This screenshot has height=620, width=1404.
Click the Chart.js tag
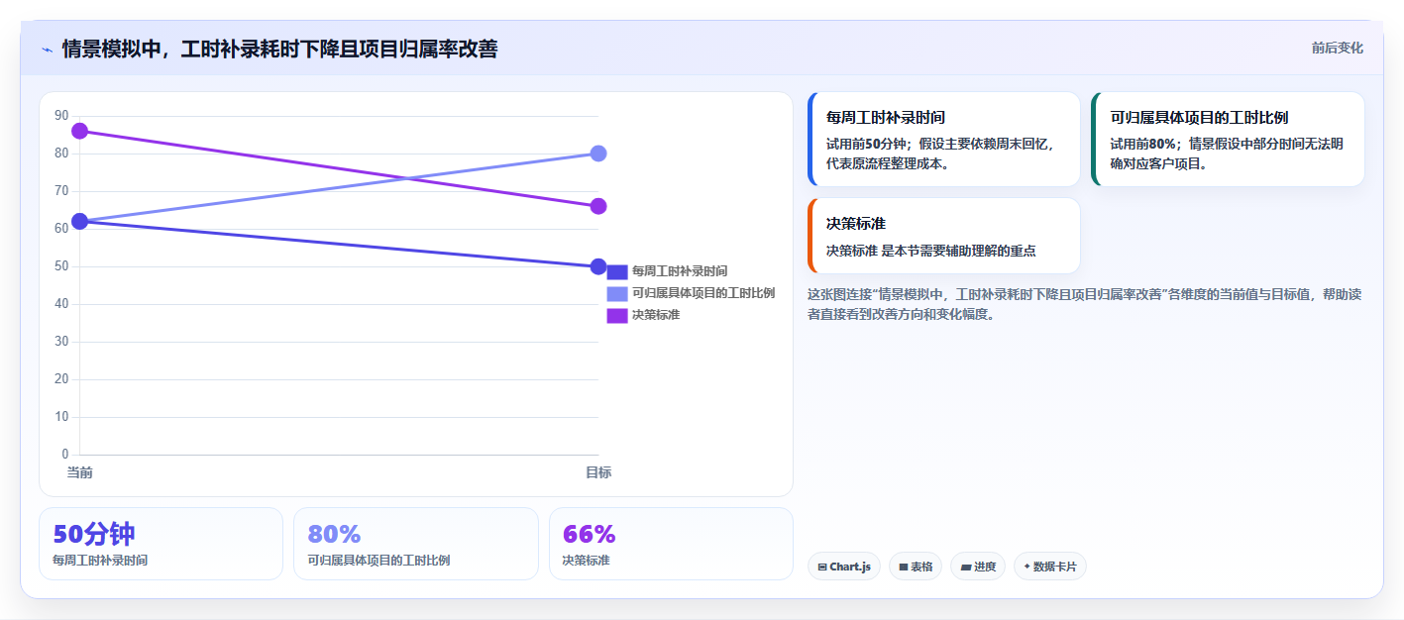click(844, 567)
